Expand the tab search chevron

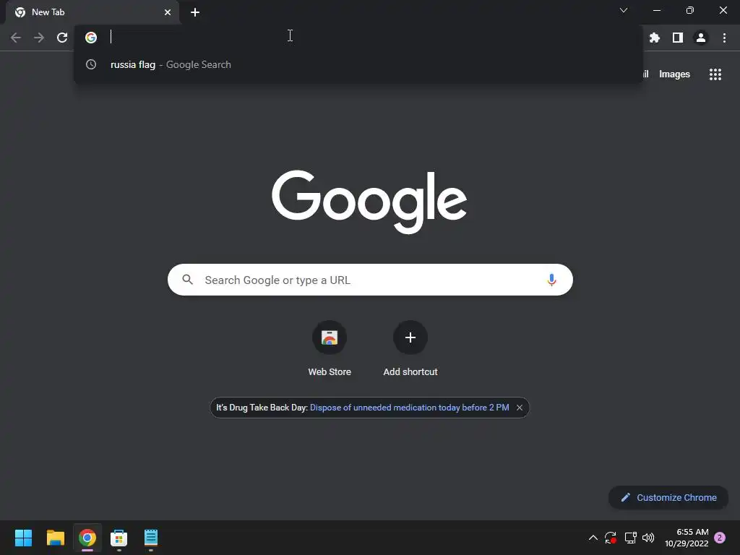point(624,10)
